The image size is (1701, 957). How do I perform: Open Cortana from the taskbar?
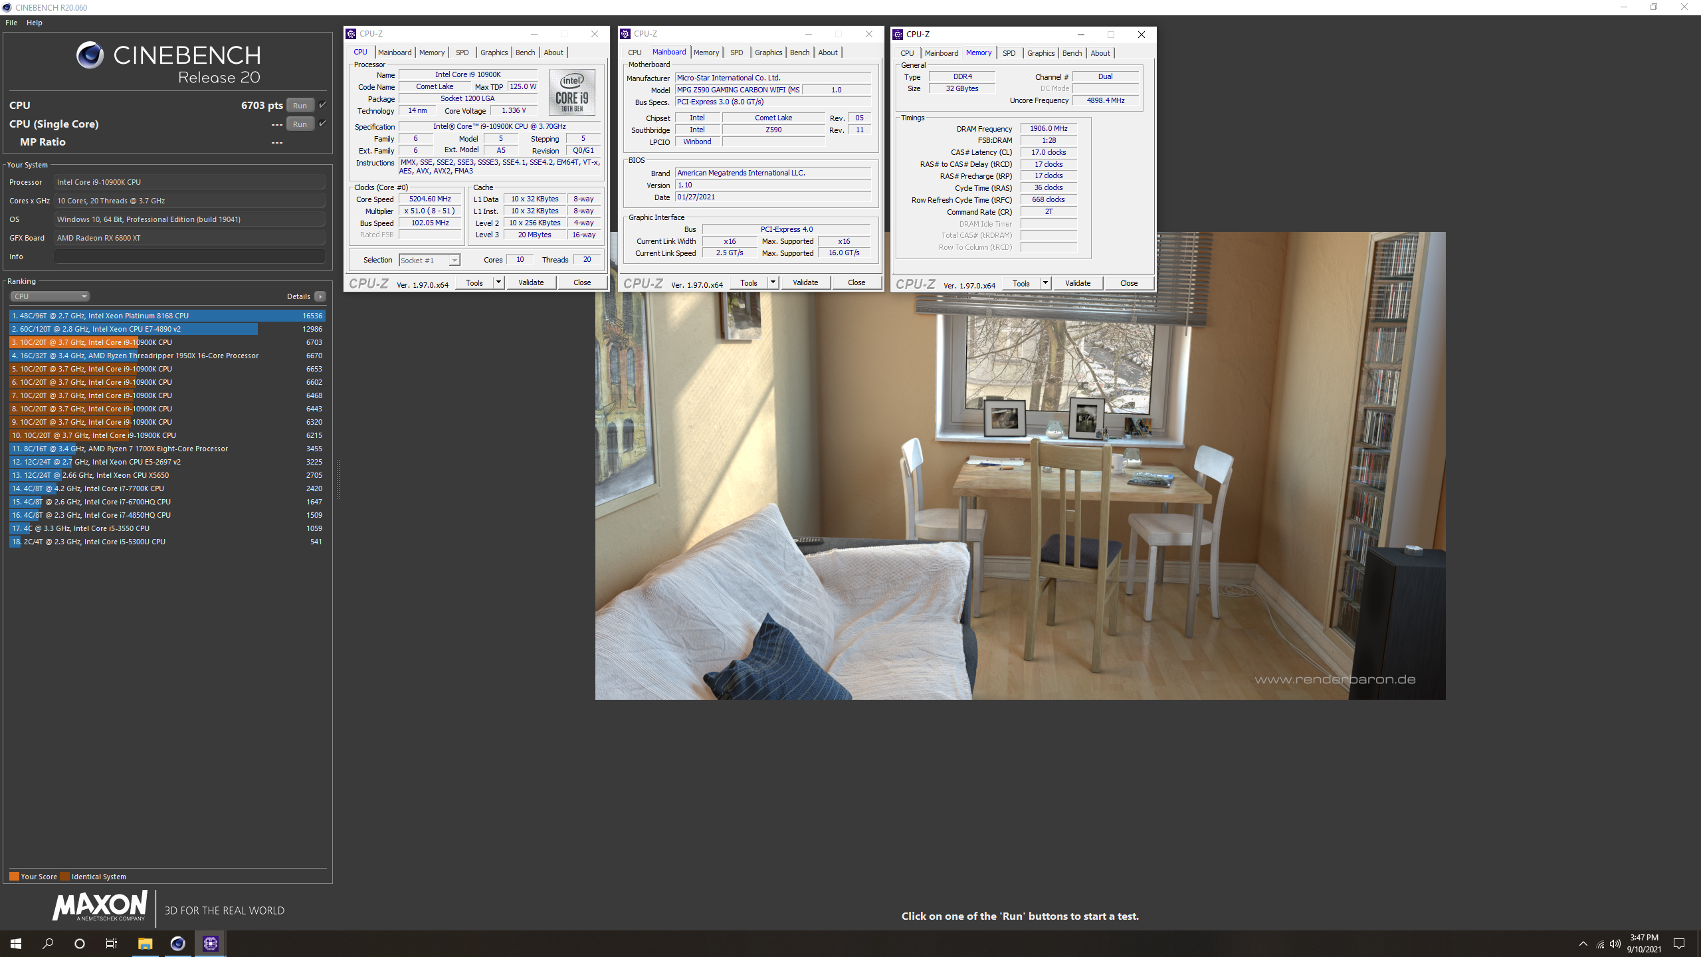click(80, 944)
